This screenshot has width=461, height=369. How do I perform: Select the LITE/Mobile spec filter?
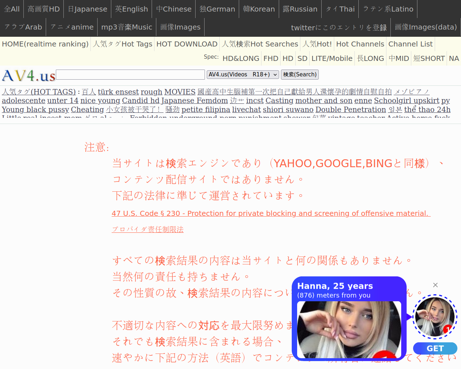coord(332,58)
